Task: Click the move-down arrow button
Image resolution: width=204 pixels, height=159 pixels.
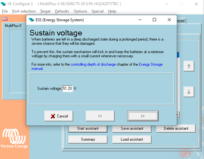Action: 189,92
